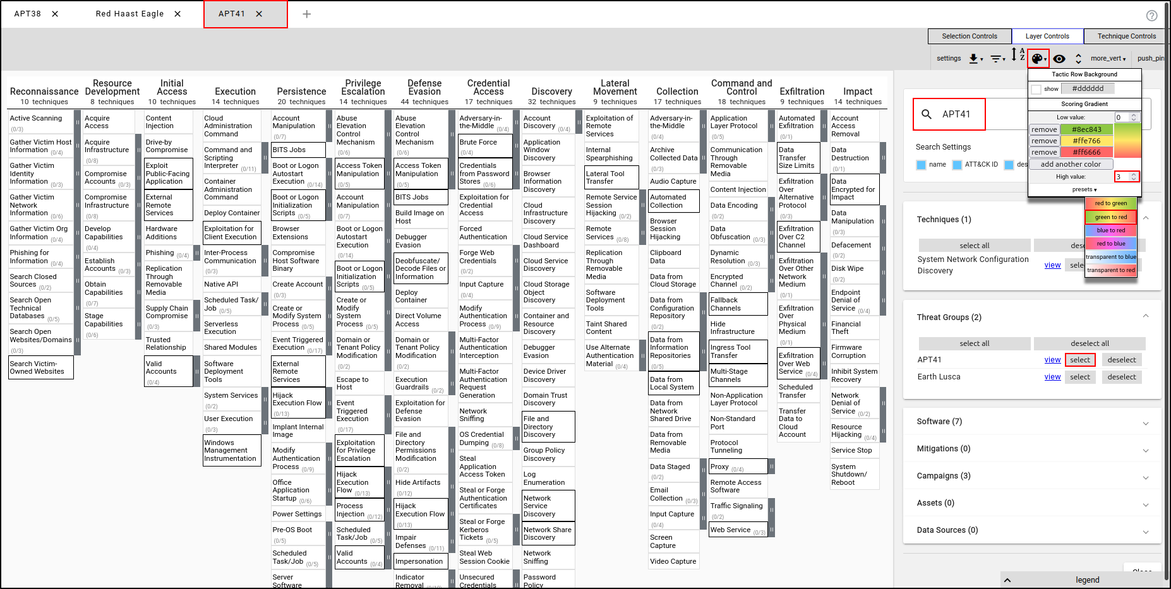Open the gradient presets dropdown
This screenshot has width=1171, height=589.
pos(1084,189)
